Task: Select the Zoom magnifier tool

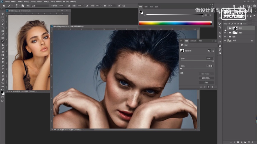Action: 3,83
